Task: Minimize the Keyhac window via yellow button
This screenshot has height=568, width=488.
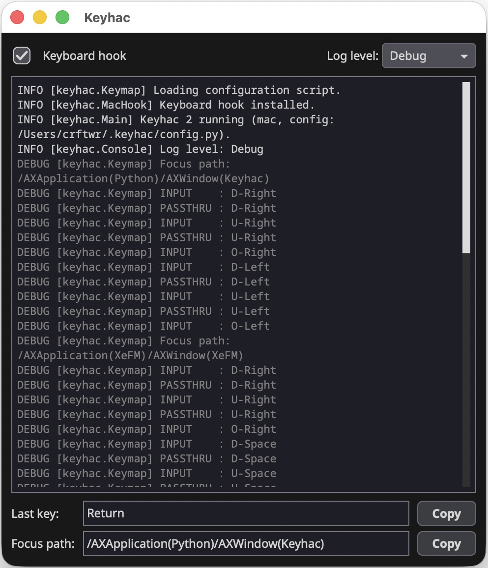Action: point(40,17)
